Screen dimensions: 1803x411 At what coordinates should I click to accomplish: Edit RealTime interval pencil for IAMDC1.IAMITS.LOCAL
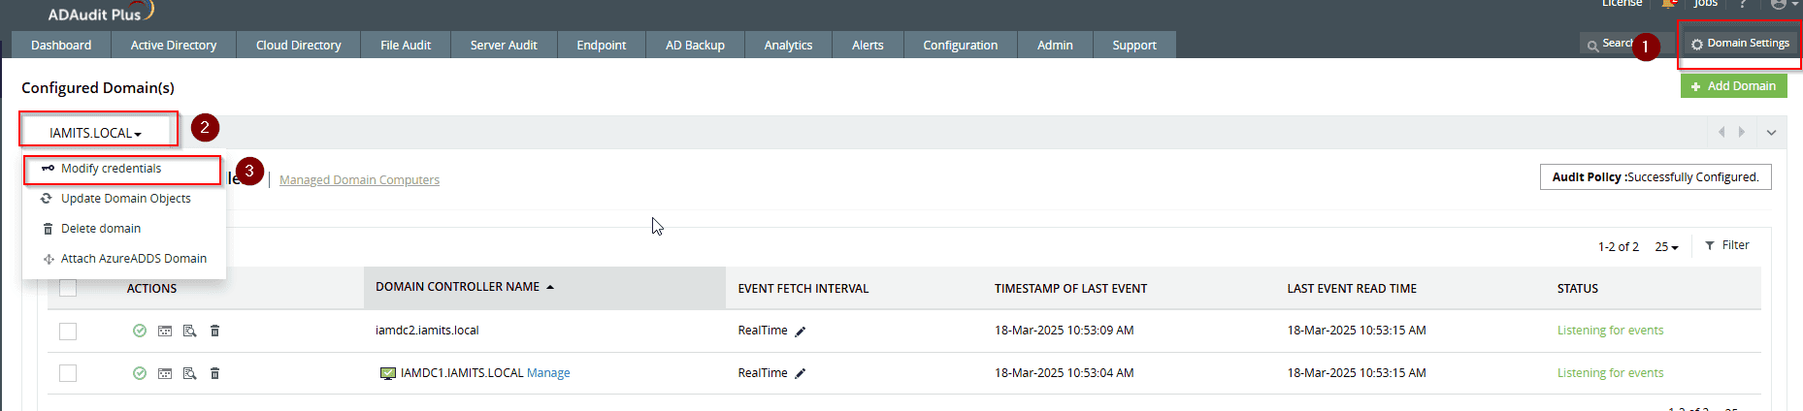(x=801, y=373)
